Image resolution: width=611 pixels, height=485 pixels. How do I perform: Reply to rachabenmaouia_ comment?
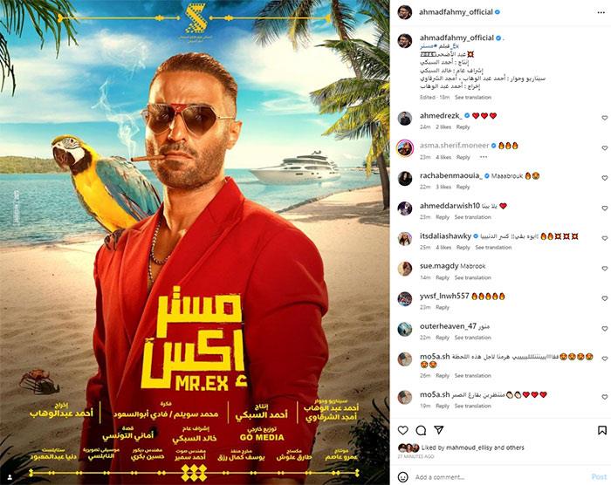[463, 187]
